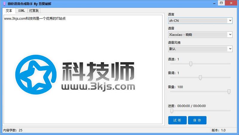Screen dimensions: 239x135
Task: Open the 打赏我 tab
Action: tap(34, 11)
